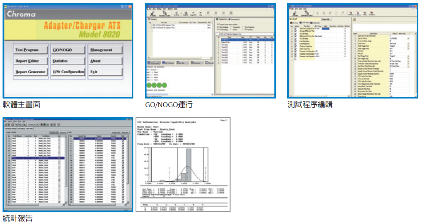Click first green UUT status circle in GO/NOGO window
The width and height of the screenshot is (422, 224).
(149, 85)
